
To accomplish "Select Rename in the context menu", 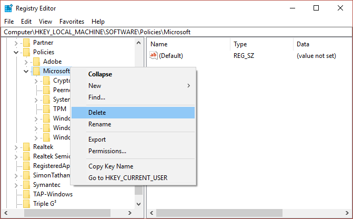I will pyautogui.click(x=99, y=124).
